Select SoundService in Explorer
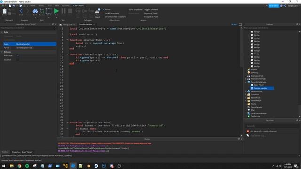The height and width of the screenshot is (169, 301). pyautogui.click(x=256, y=107)
